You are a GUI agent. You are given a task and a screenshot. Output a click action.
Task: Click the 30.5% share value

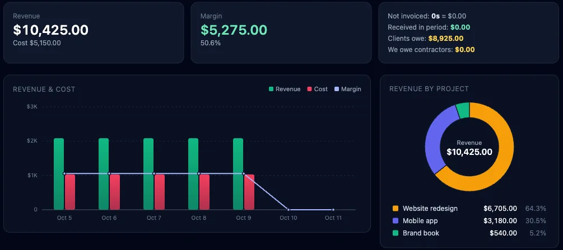536,220
